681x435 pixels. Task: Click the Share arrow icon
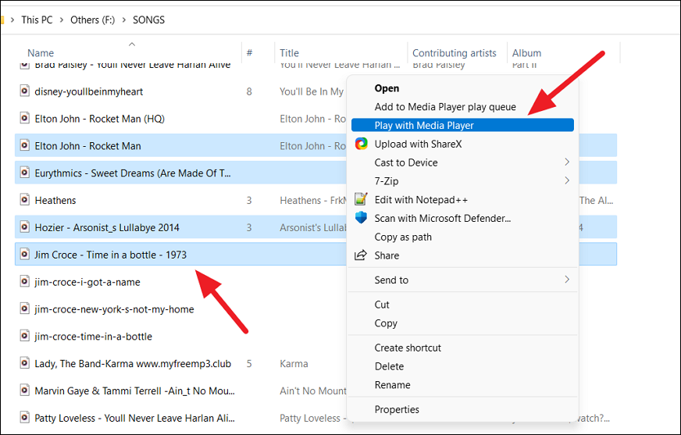361,255
